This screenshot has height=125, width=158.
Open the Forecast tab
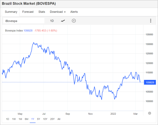click(28, 12)
